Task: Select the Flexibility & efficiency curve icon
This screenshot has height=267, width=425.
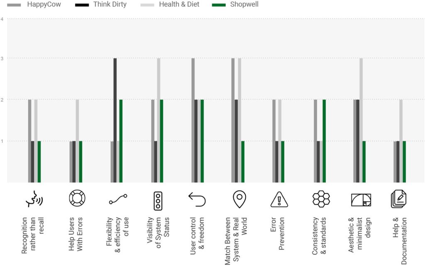Action: (x=118, y=199)
